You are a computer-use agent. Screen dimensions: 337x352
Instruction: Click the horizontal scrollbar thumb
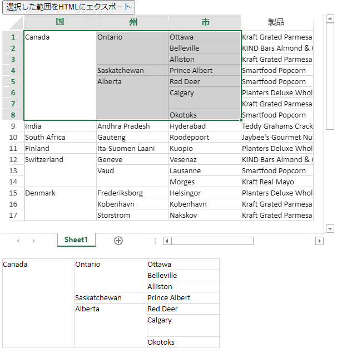212,241
